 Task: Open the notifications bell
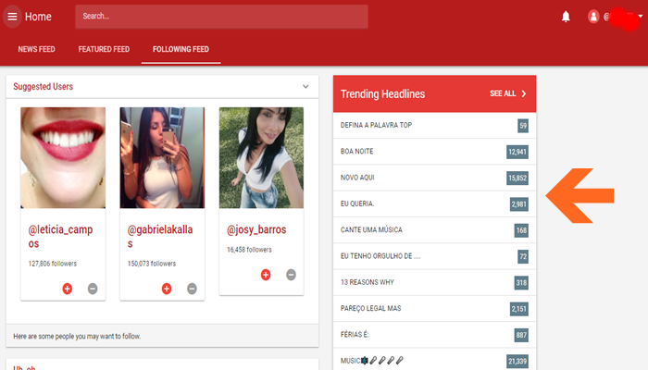click(566, 17)
